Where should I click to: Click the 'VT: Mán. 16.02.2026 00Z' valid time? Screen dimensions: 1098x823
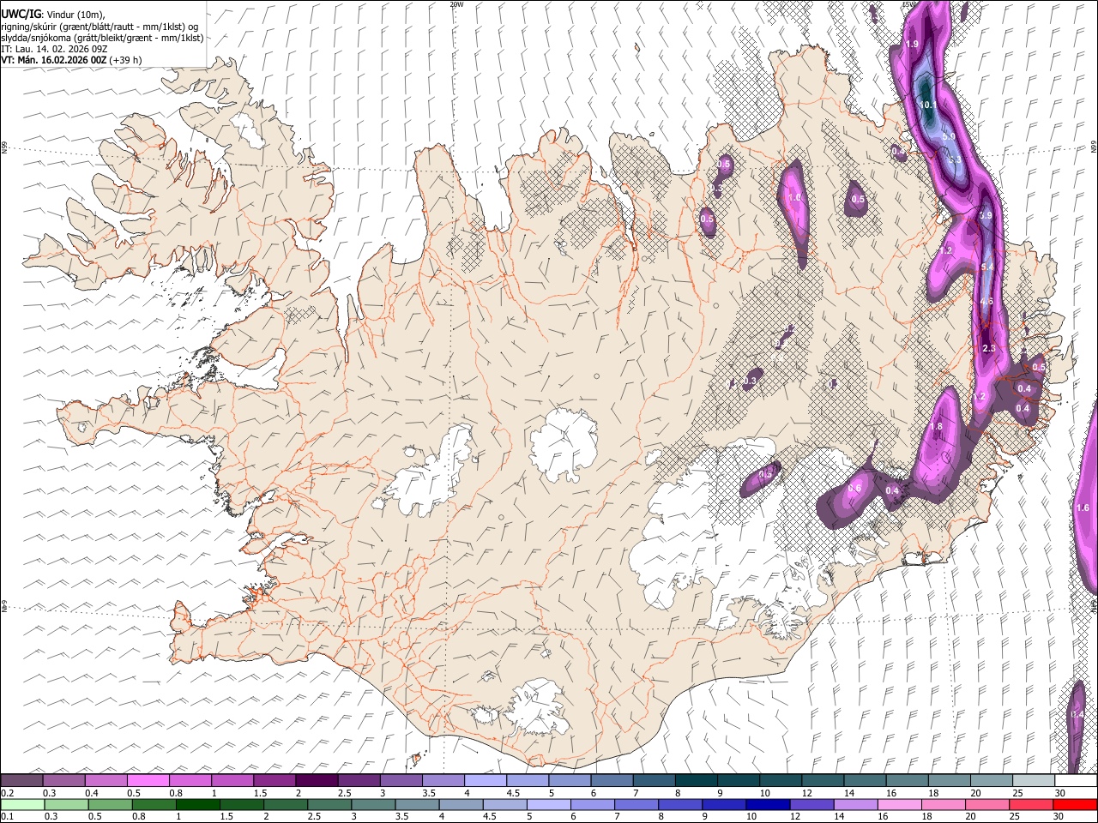pos(54,60)
